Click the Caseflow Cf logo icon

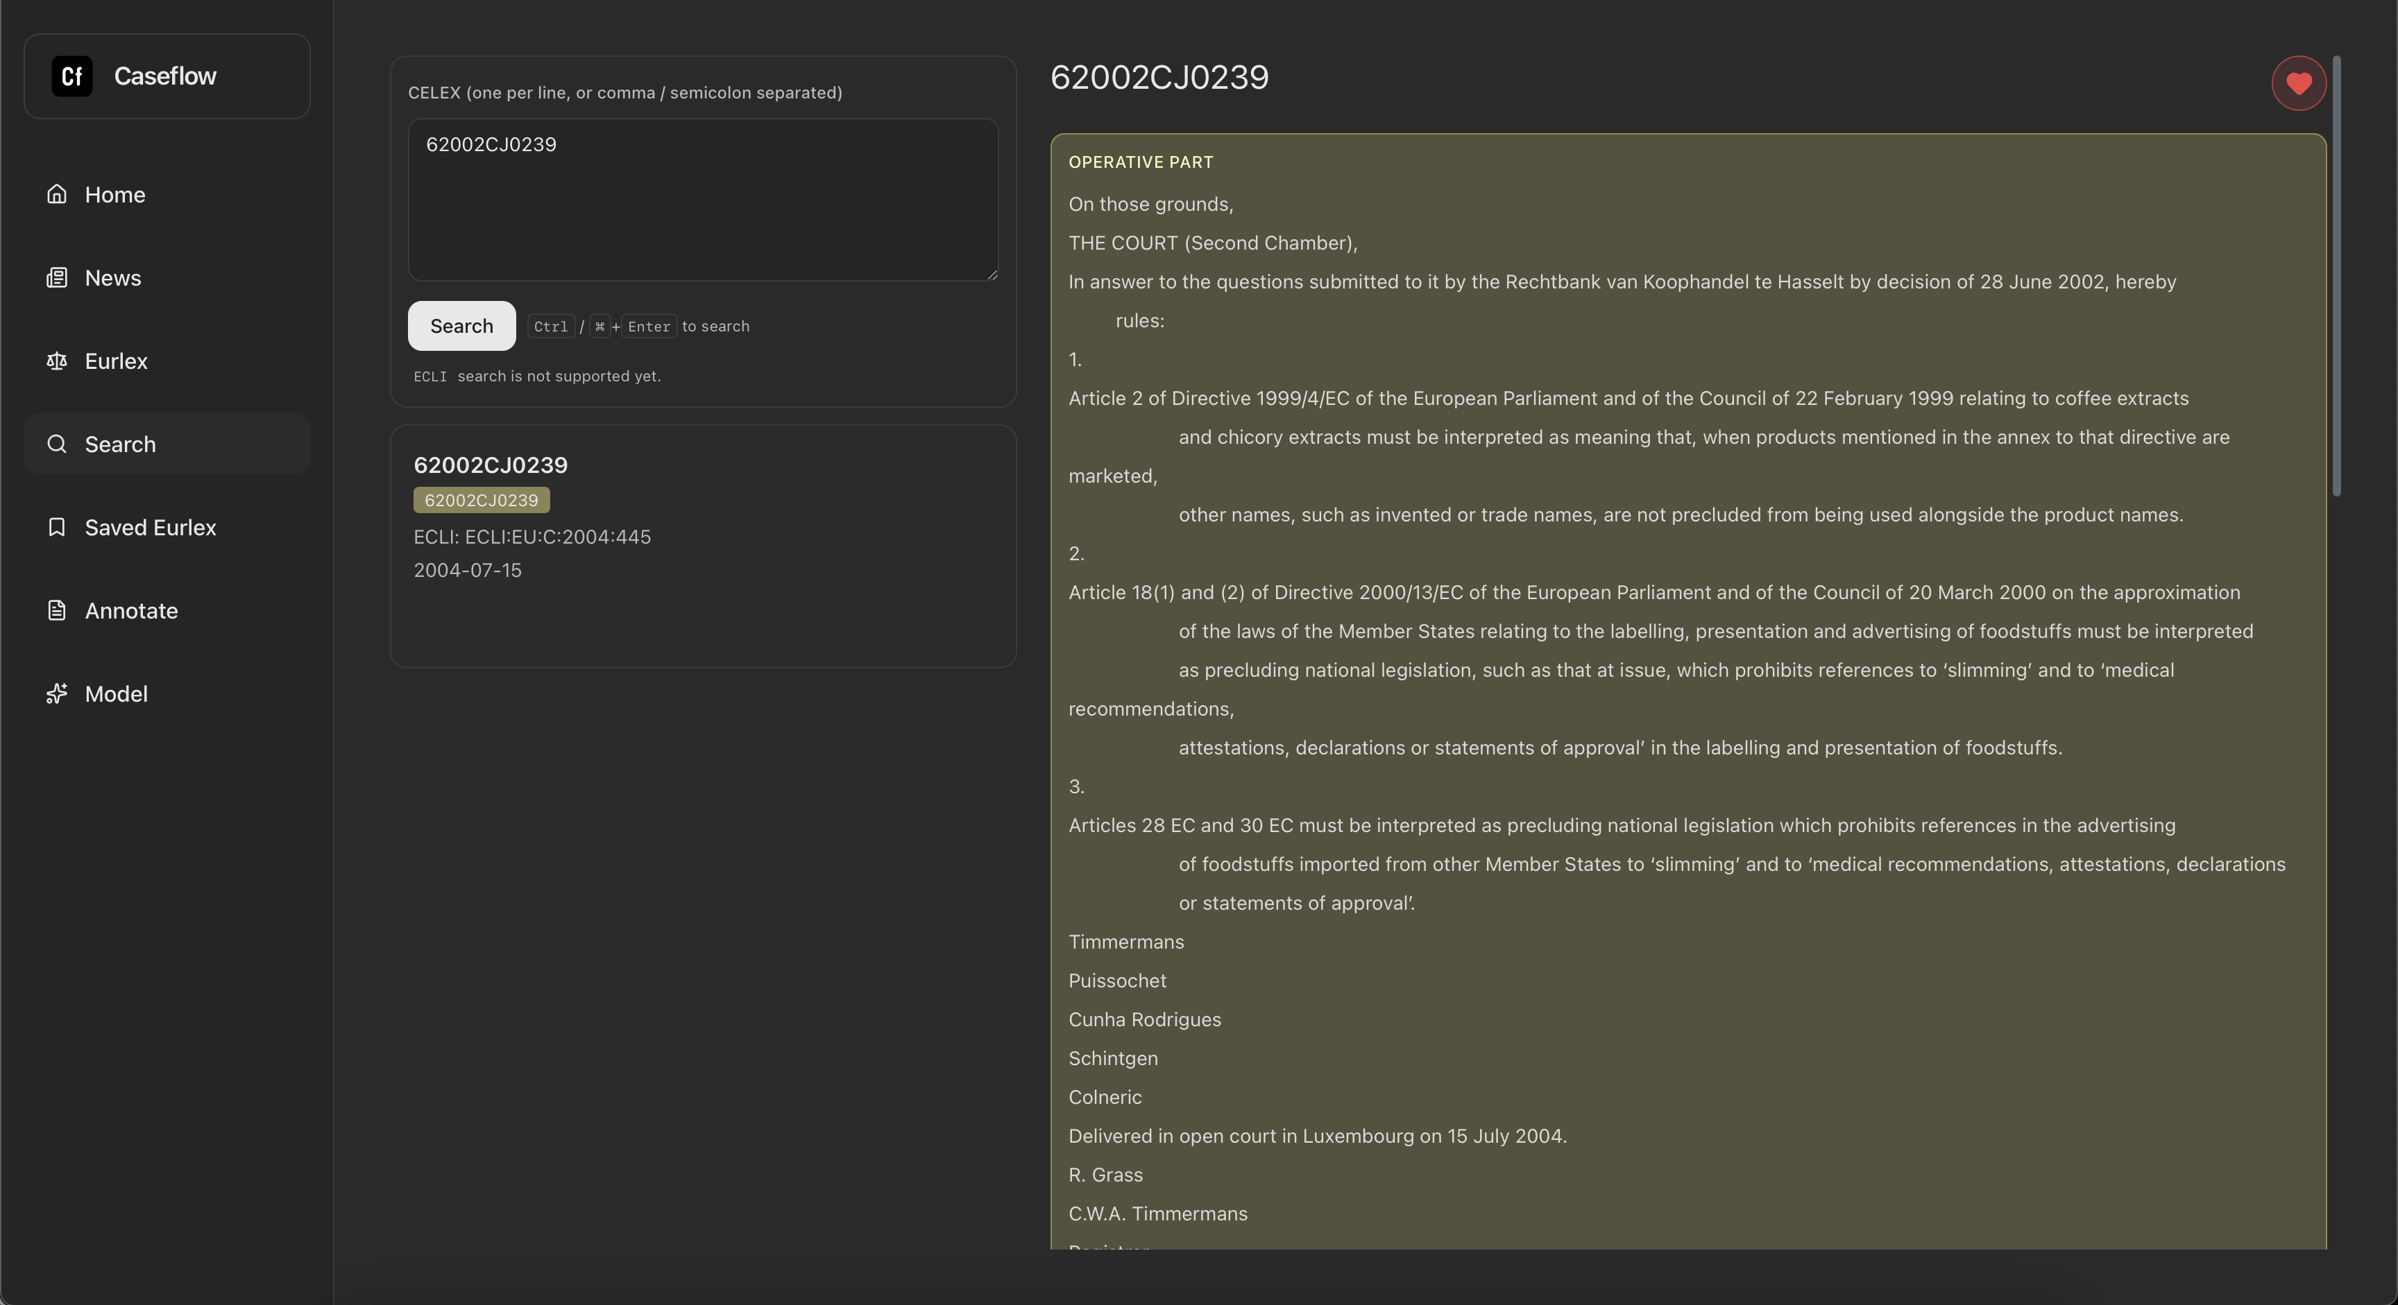[x=71, y=76]
